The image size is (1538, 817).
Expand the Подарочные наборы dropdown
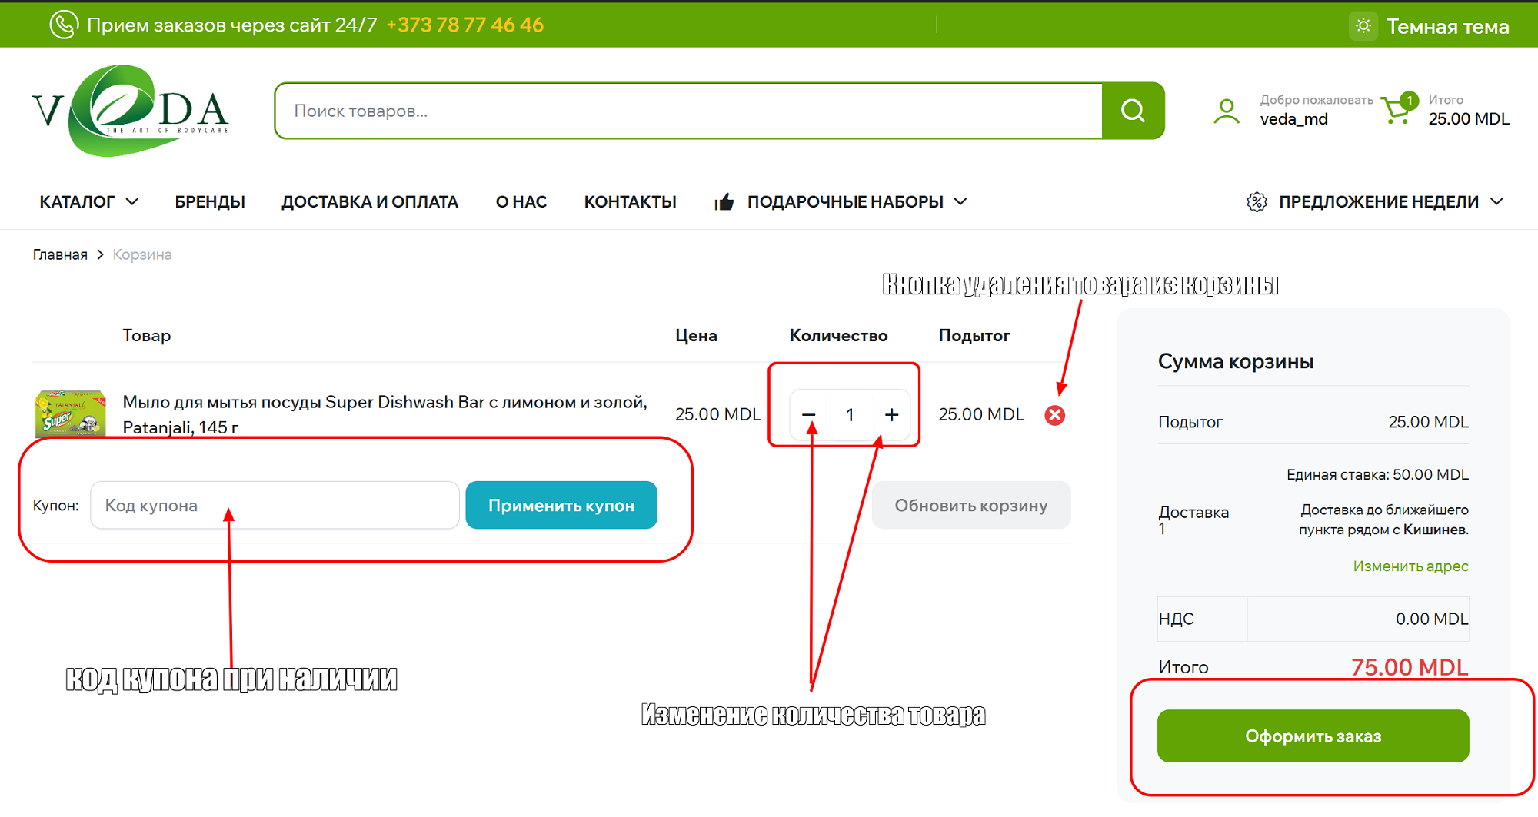(856, 202)
